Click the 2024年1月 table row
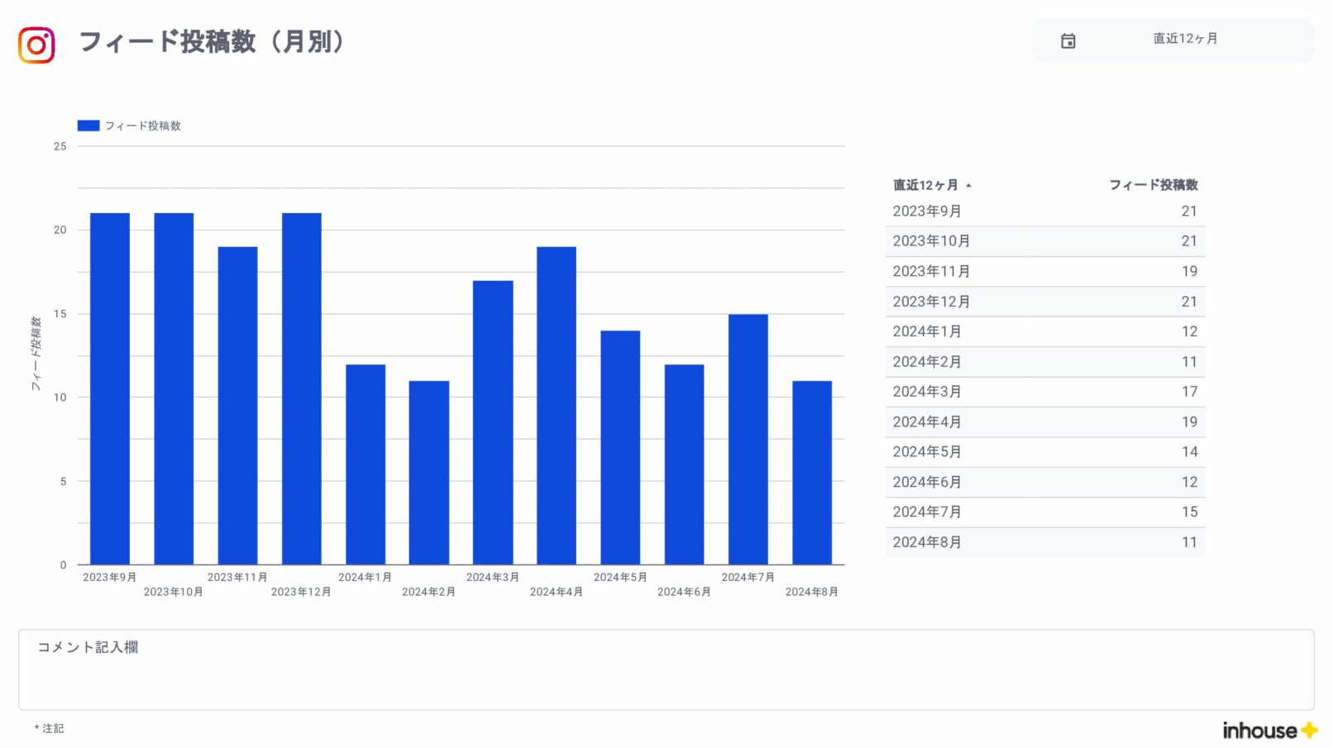 tap(1044, 331)
